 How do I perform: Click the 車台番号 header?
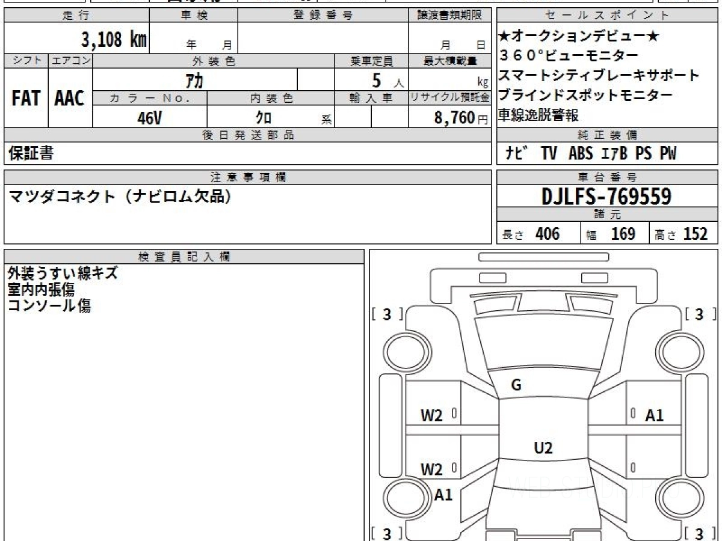point(608,177)
